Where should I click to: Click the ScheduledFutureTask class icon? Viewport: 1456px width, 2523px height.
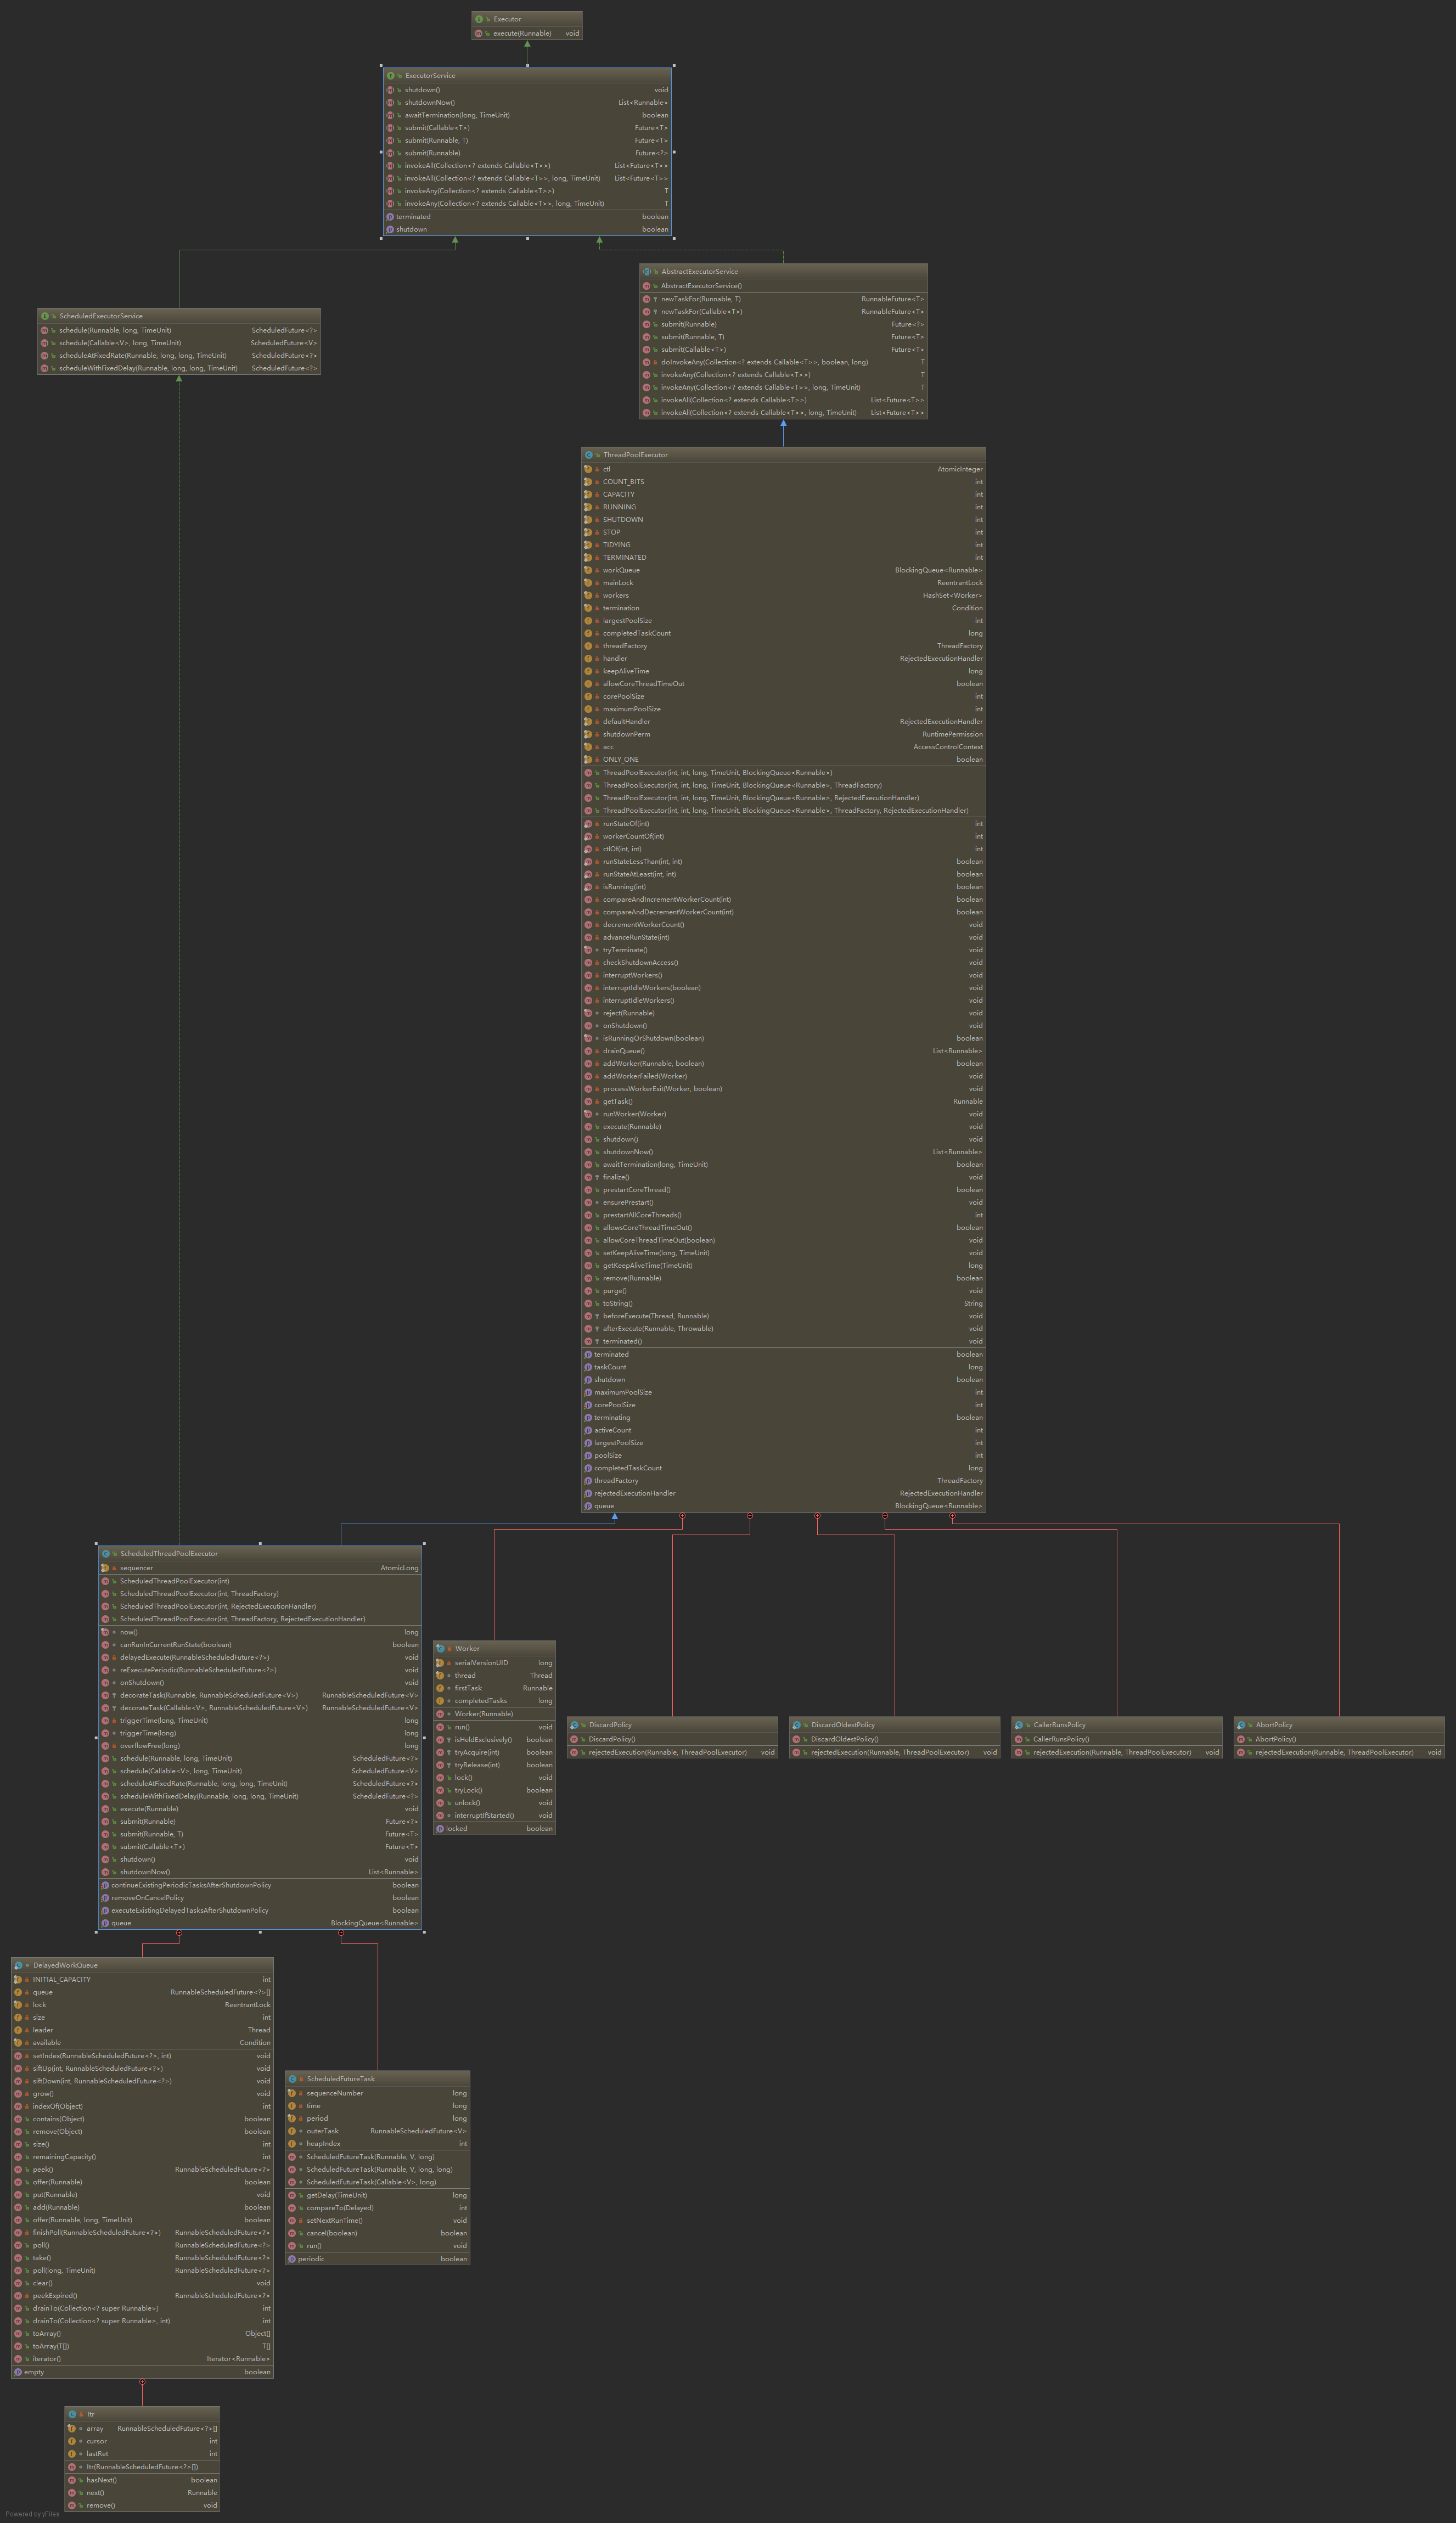tap(292, 2079)
